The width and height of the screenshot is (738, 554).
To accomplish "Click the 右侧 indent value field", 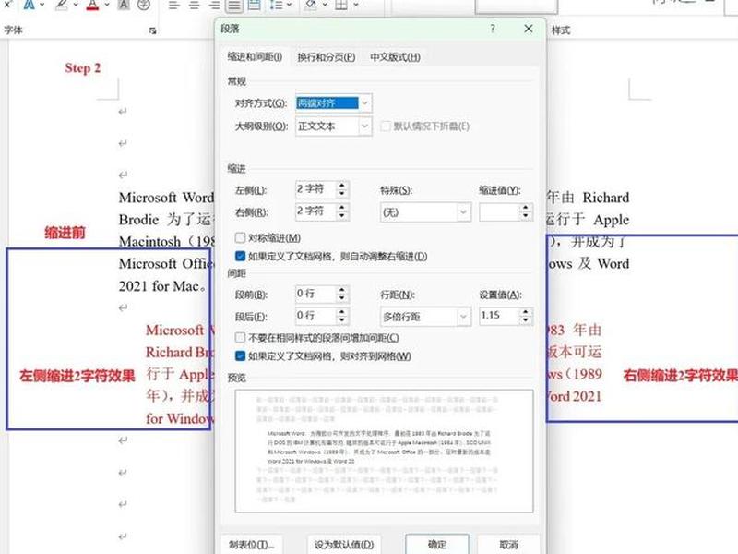I will (315, 211).
